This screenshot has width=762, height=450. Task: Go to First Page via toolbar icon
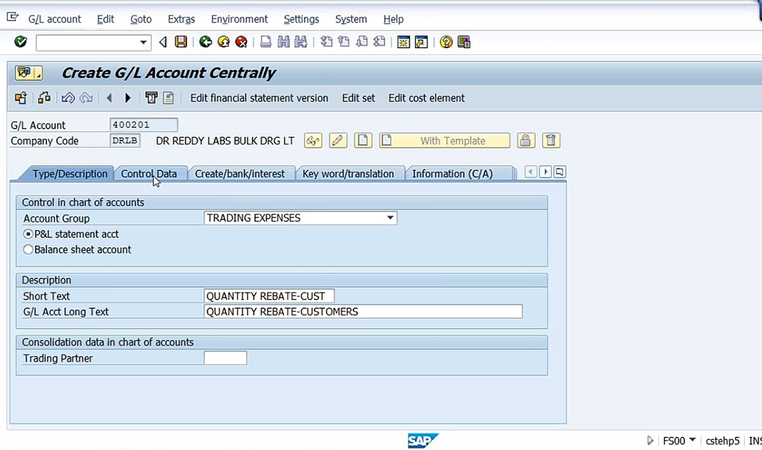tap(326, 42)
